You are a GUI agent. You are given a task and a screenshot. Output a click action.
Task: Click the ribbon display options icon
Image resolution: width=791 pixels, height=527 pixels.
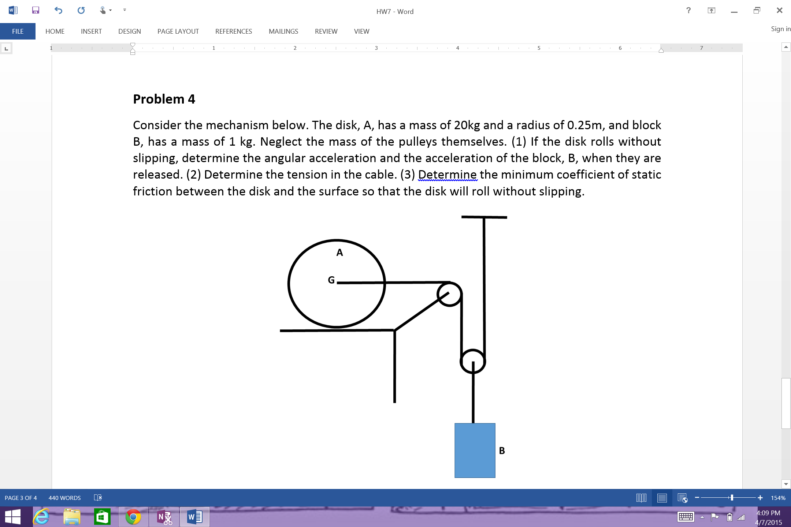click(x=711, y=10)
